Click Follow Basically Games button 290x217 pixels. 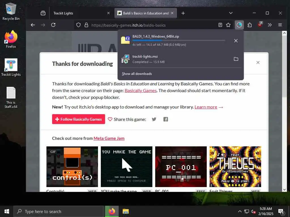(x=78, y=119)
